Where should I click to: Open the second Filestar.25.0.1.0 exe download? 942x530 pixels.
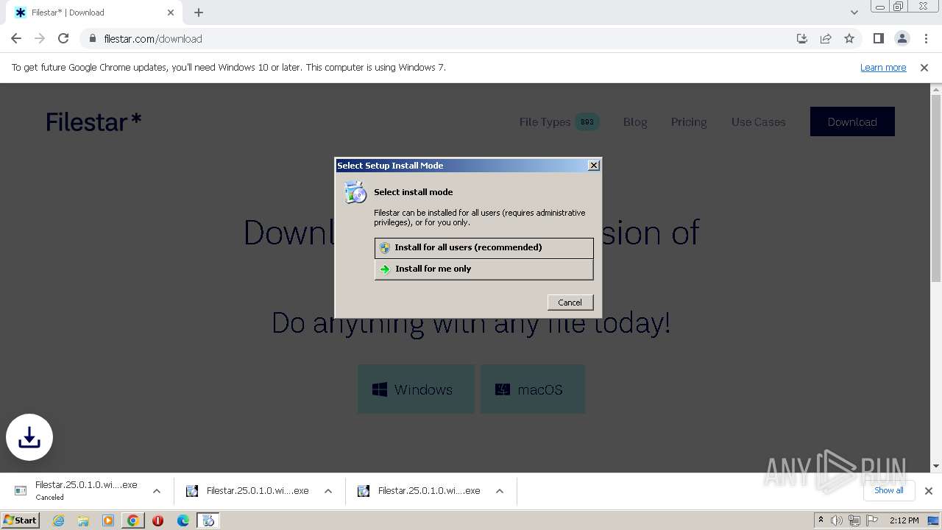coord(249,491)
